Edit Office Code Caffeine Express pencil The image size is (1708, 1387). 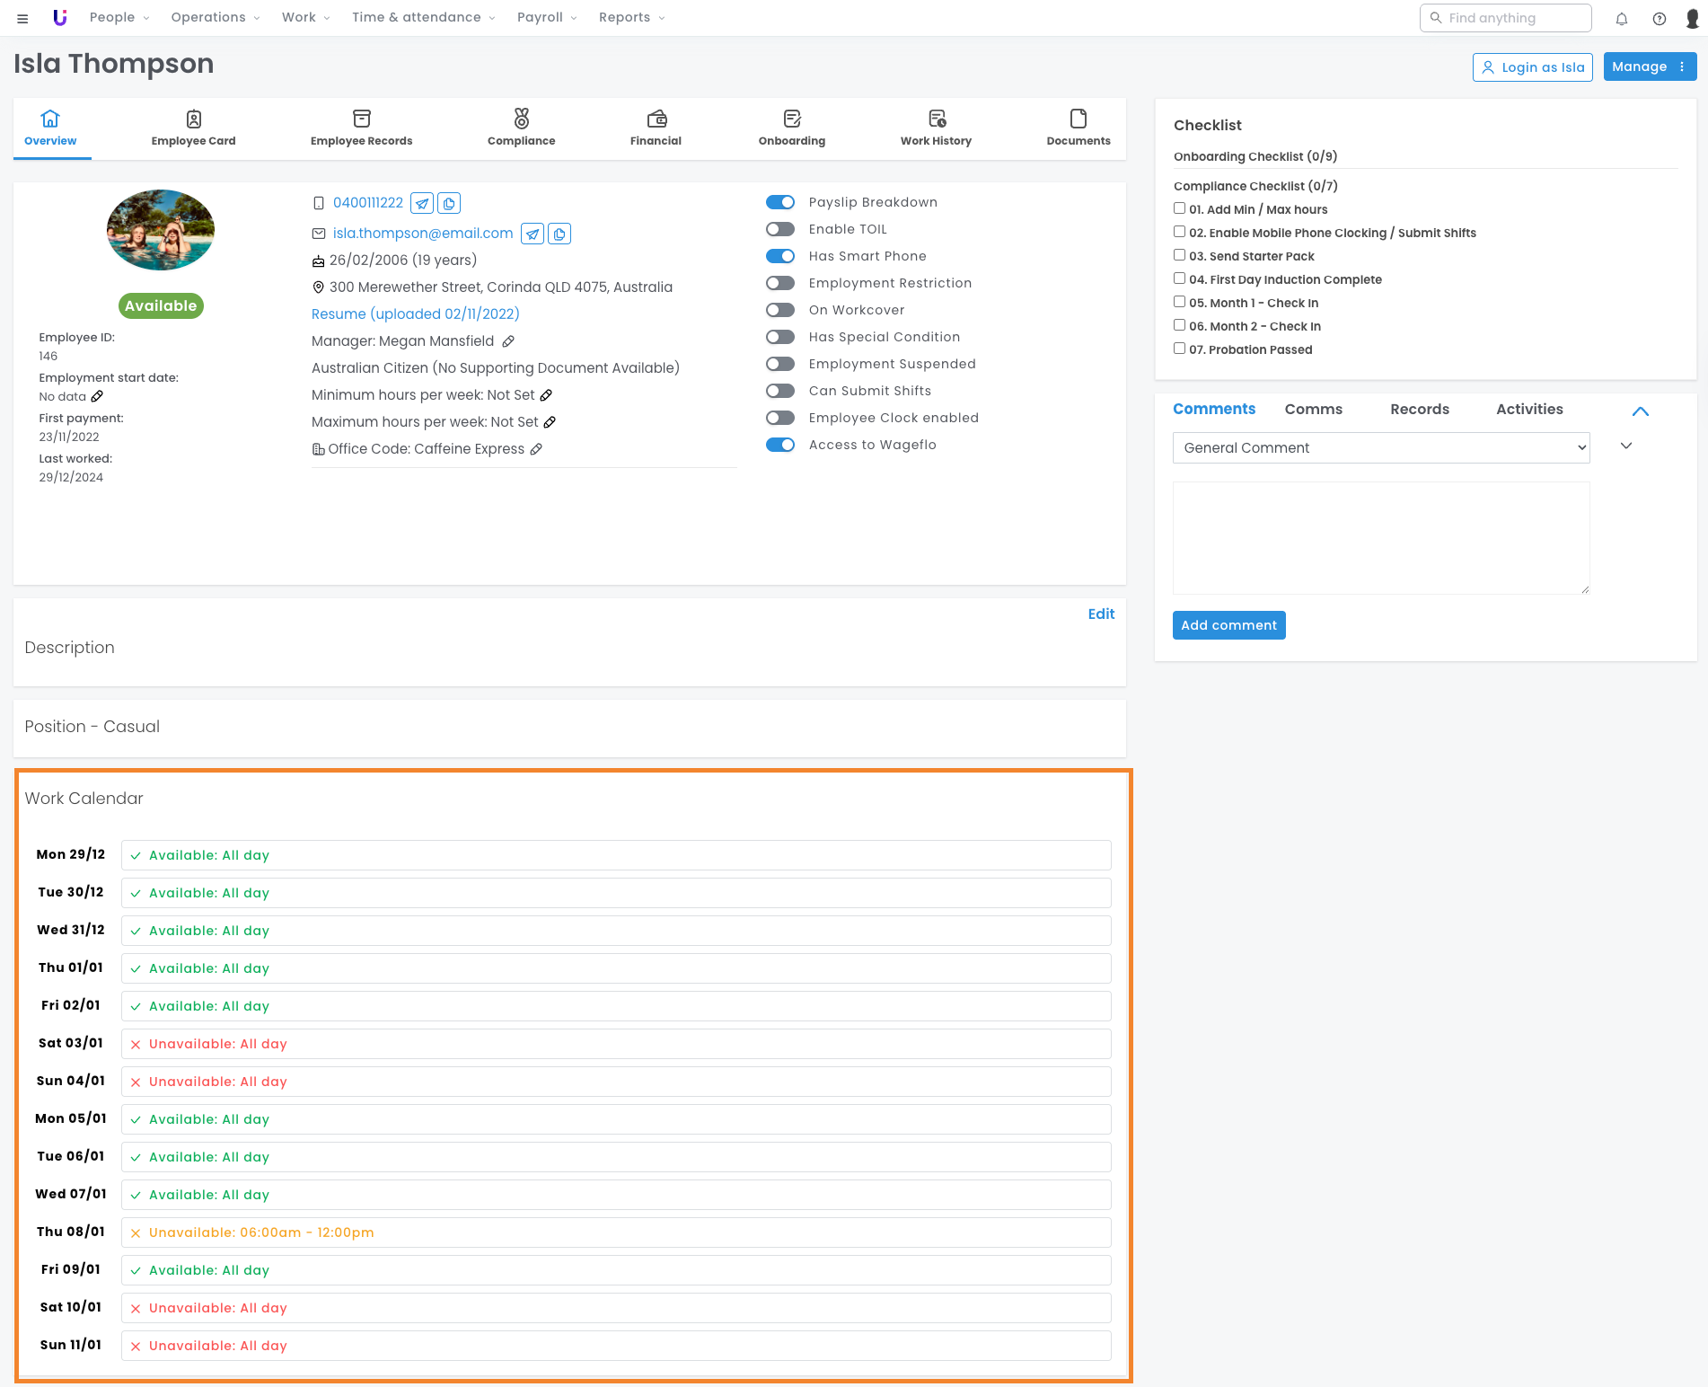pyautogui.click(x=536, y=449)
